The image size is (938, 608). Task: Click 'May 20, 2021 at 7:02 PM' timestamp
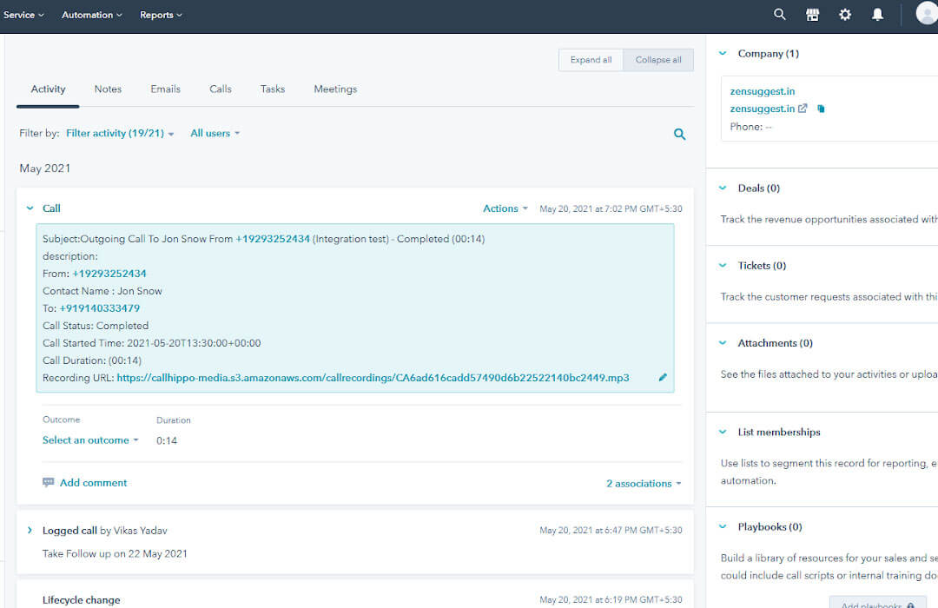coord(611,208)
